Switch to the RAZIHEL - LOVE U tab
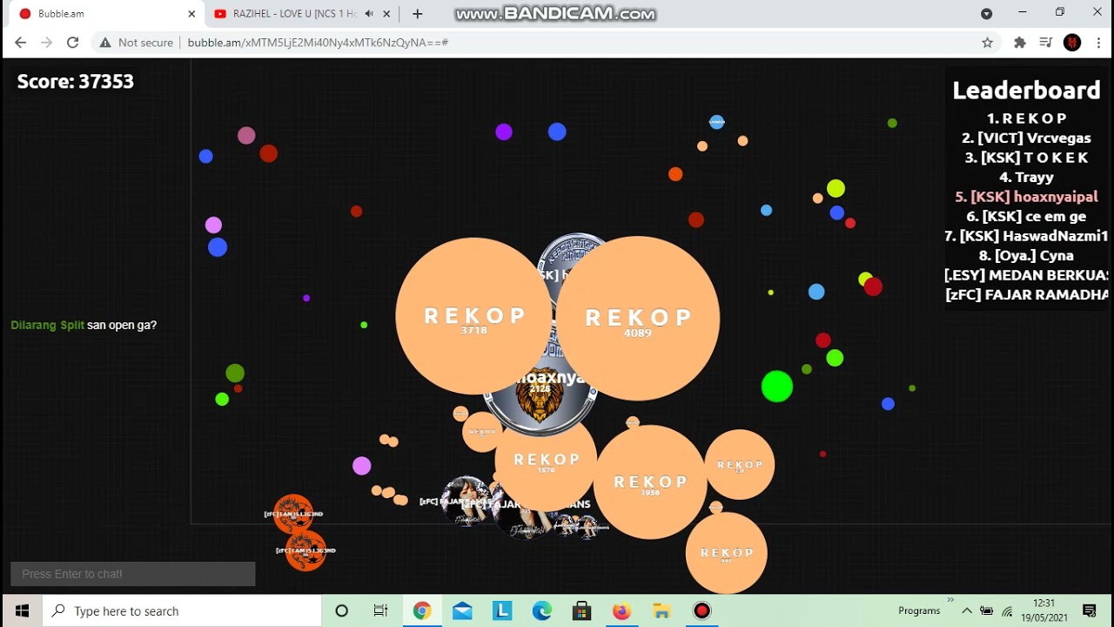Viewport: 1114px width, 627px height. (x=294, y=14)
